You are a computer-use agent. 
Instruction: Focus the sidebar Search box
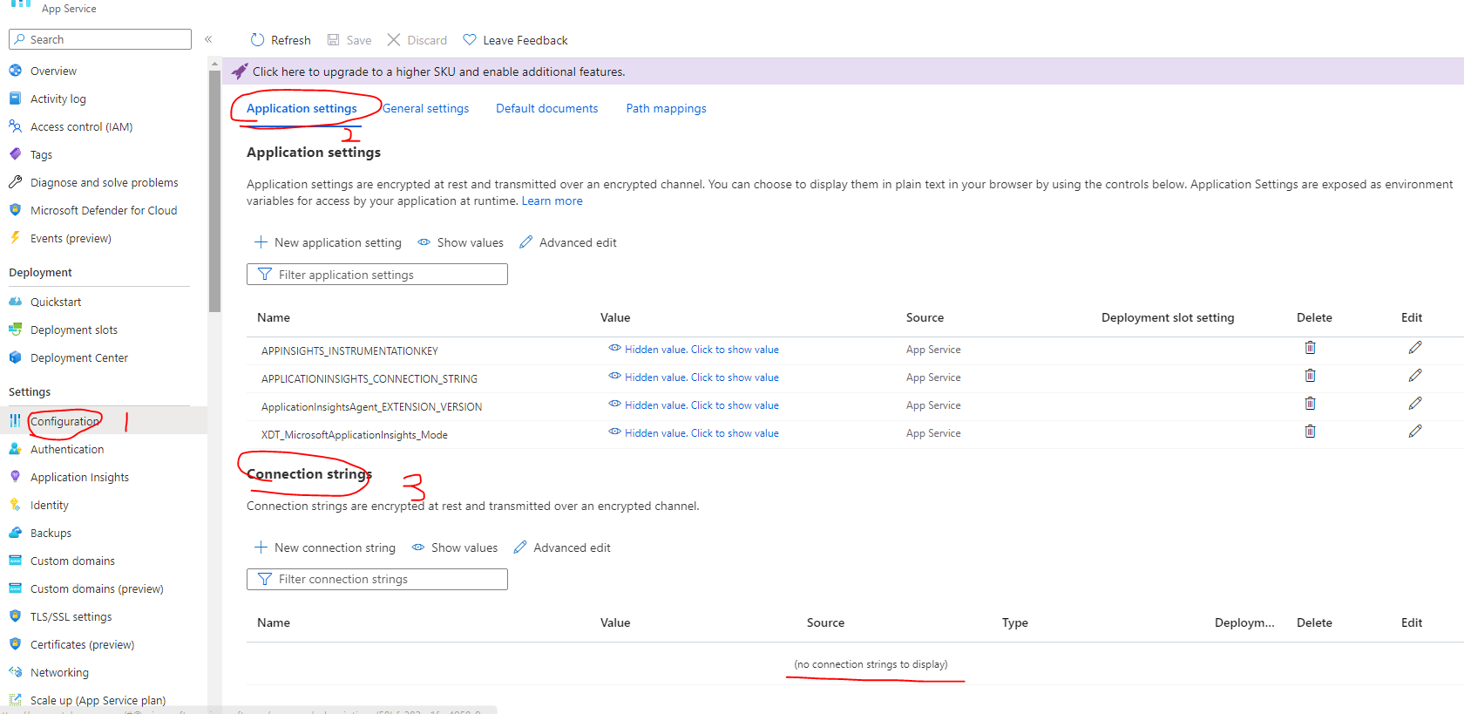[100, 39]
